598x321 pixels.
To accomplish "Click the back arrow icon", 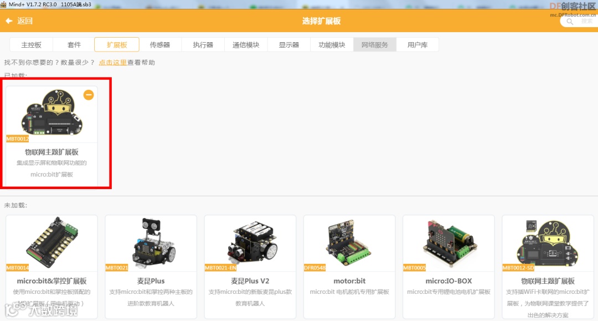I will click(x=9, y=21).
